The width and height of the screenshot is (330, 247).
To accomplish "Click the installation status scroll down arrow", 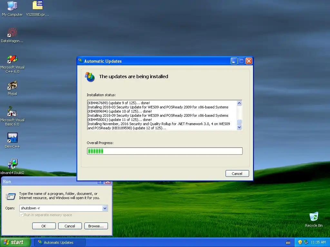I will pos(239,127).
